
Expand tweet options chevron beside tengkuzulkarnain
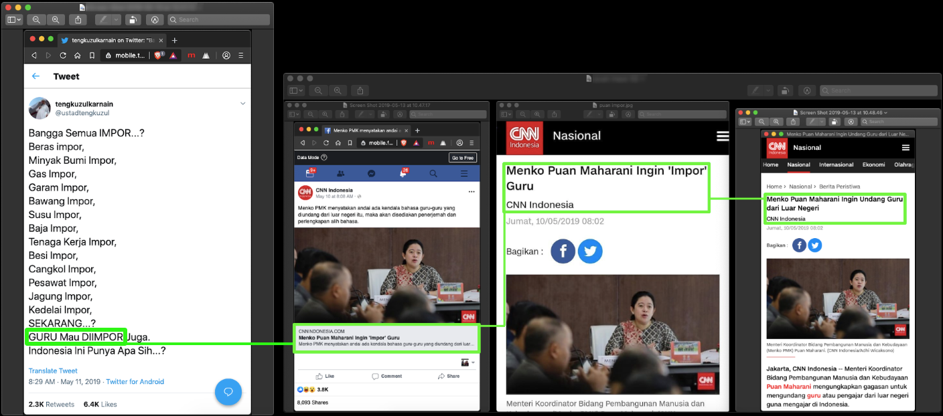coord(242,104)
